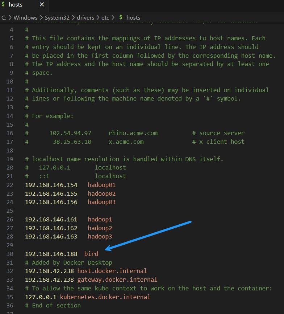This screenshot has width=284, height=314.
Task: Click line number 30 in the gutter
Action: point(10,254)
